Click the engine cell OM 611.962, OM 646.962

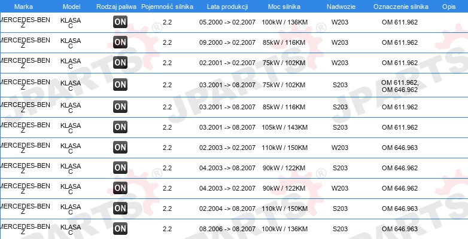tap(400, 86)
